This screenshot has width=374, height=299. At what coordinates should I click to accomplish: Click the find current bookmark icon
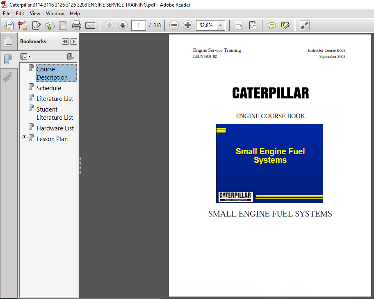point(71,57)
